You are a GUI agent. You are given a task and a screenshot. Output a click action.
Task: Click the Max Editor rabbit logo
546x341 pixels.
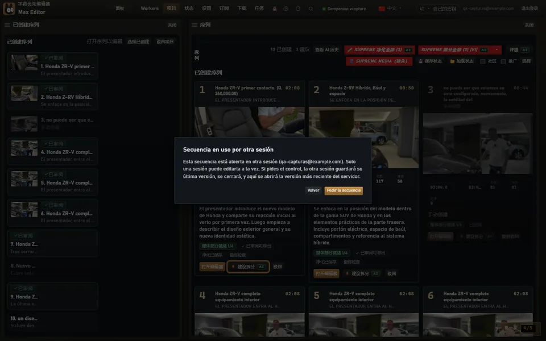coord(9,9)
